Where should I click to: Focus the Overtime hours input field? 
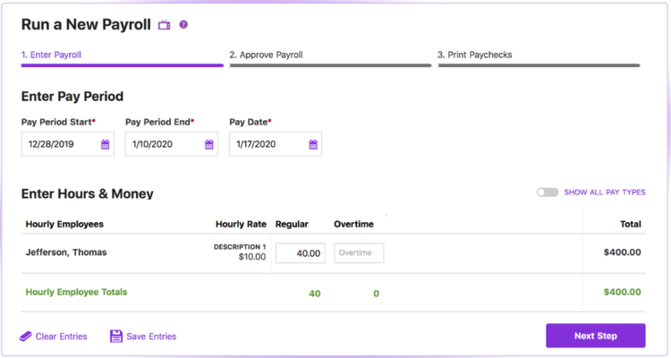tap(359, 253)
